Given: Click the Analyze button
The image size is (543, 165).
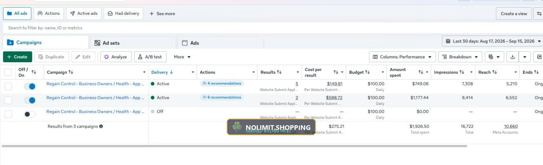Looking at the screenshot, I should coord(116,57).
